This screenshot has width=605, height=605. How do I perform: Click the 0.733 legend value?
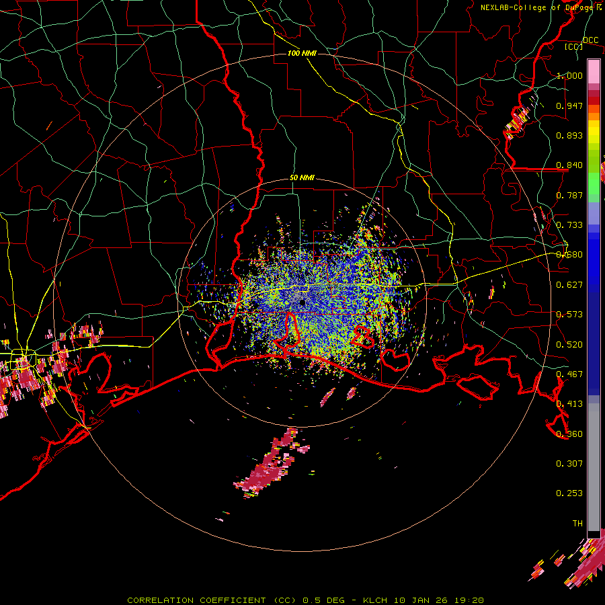click(569, 225)
